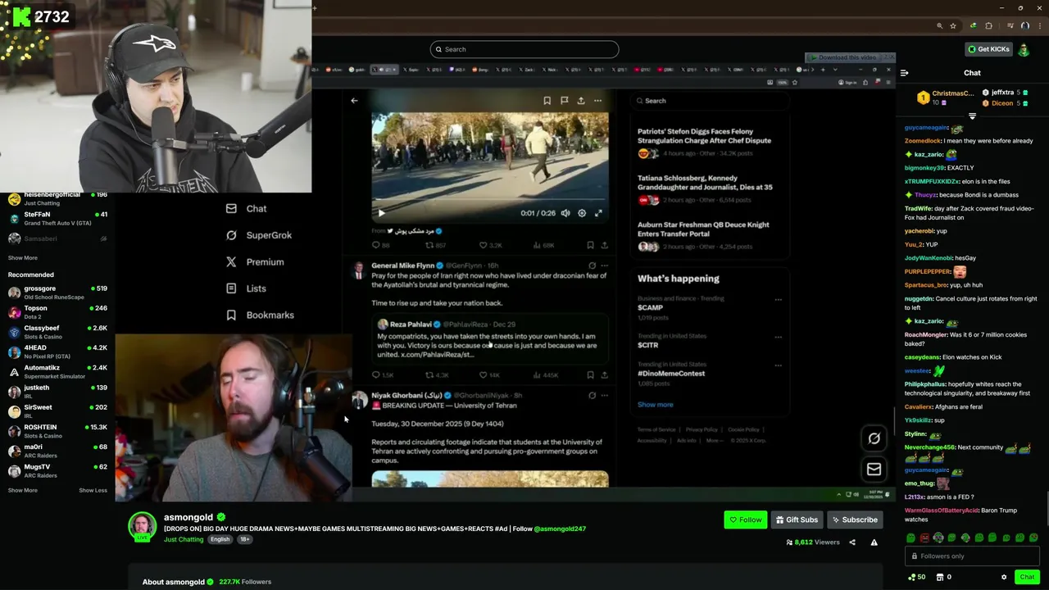Collapse the chat panel arrow icon
The image size is (1049, 590).
pos(904,73)
